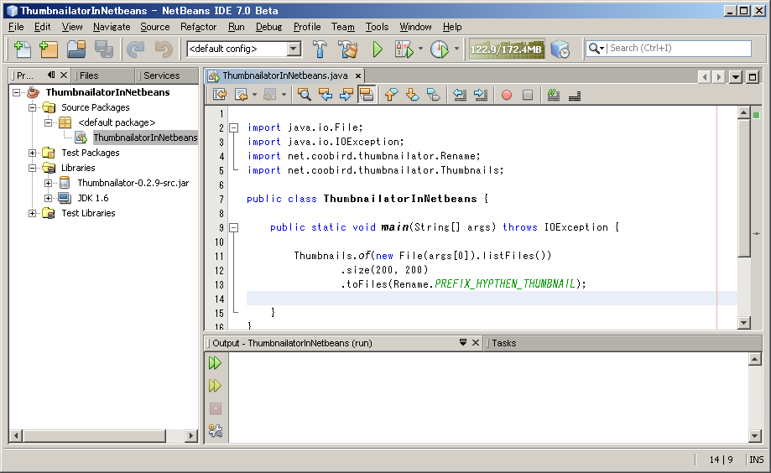Click Projects panel horizontal scrollbar right arrow
Viewport: 771px width, 473px height.
click(191, 435)
